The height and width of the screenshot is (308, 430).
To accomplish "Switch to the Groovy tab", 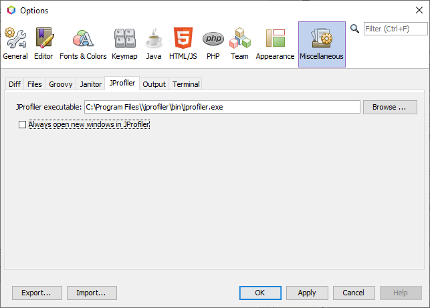I will click(61, 84).
